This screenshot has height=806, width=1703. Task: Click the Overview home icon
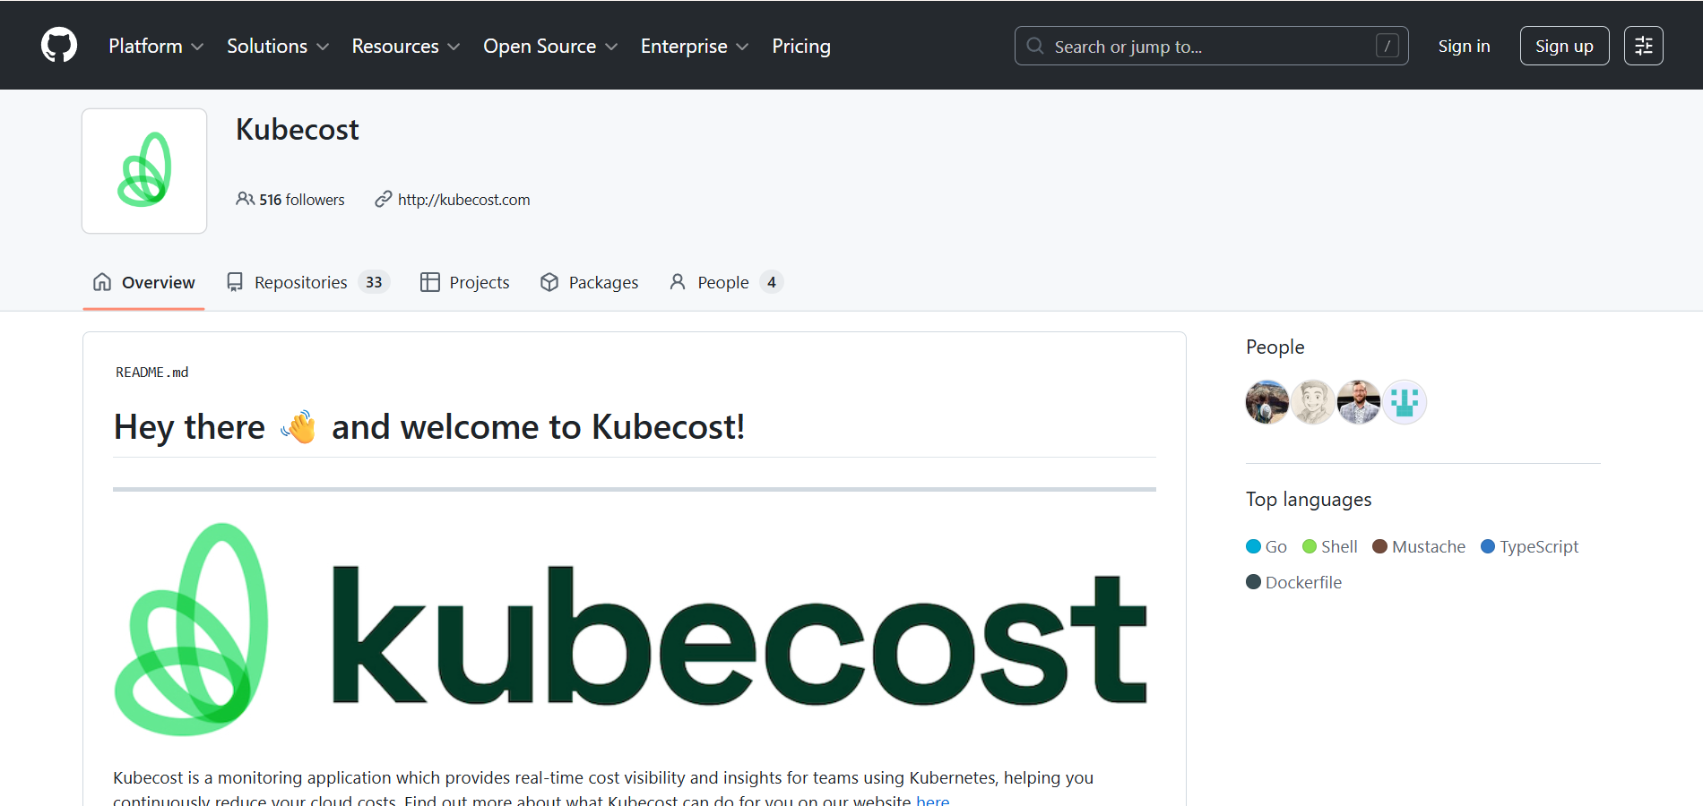tap(102, 281)
